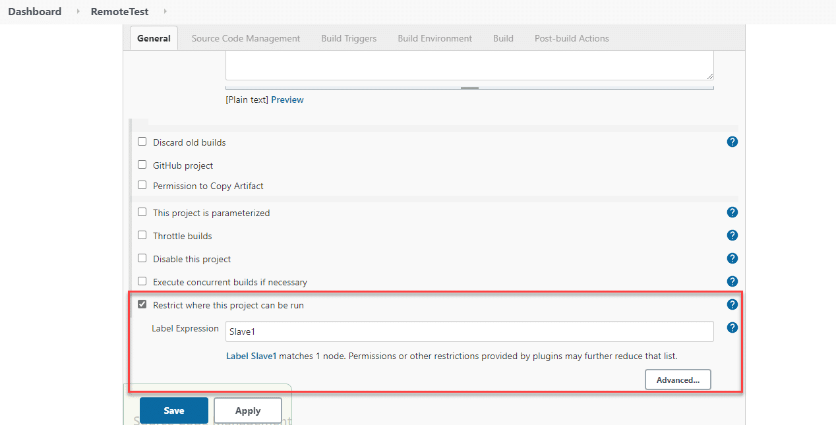Show help for Restrict where project runs
The image size is (836, 425).
732,304
